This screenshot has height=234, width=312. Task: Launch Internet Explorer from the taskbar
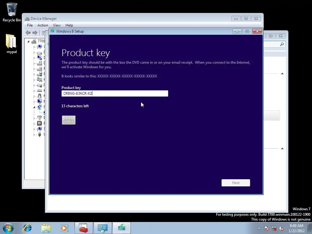[27, 228]
